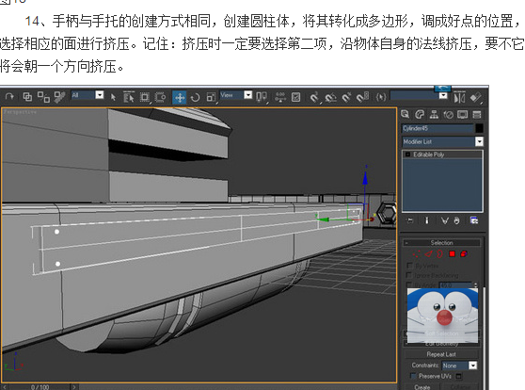Click the Edit Named Selection Sets icon
This screenshot has width=525, height=390.
[381, 97]
